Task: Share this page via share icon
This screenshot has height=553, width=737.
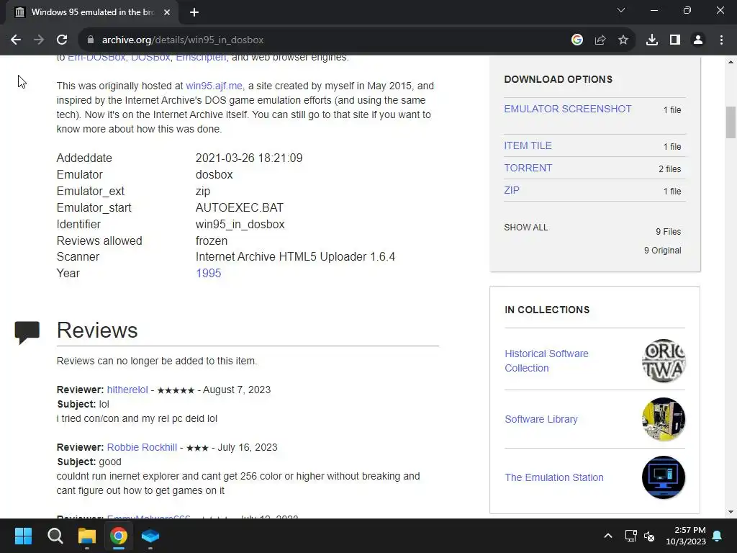Action: (x=600, y=40)
